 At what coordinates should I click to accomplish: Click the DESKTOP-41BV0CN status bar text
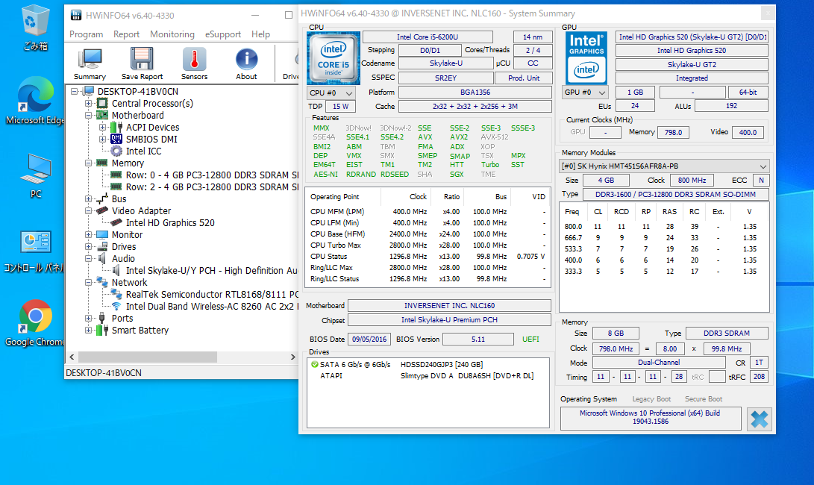pos(103,373)
